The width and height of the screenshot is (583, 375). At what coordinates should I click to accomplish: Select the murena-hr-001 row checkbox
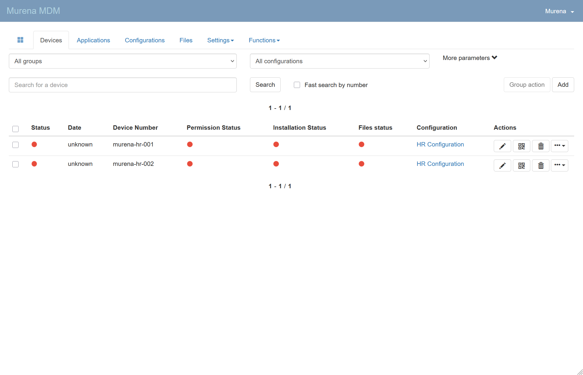point(16,145)
